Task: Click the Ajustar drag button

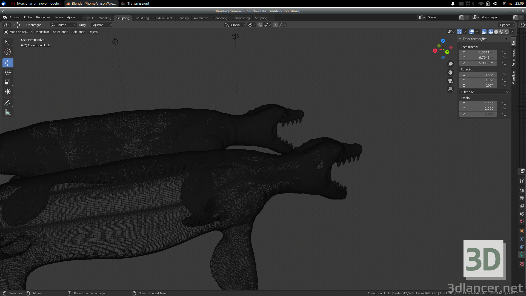Action: point(101,25)
